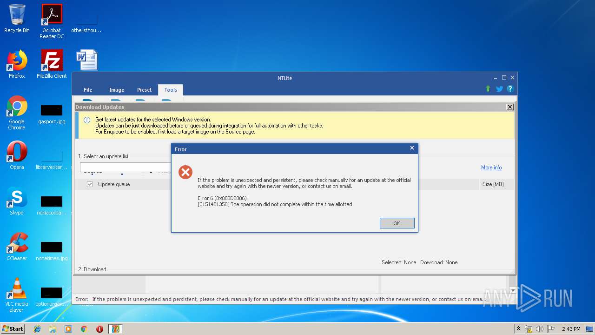Click the NTLite taskbar button

pyautogui.click(x=115, y=329)
